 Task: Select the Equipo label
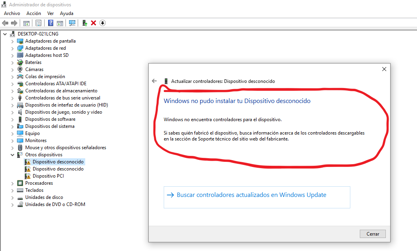click(32, 133)
